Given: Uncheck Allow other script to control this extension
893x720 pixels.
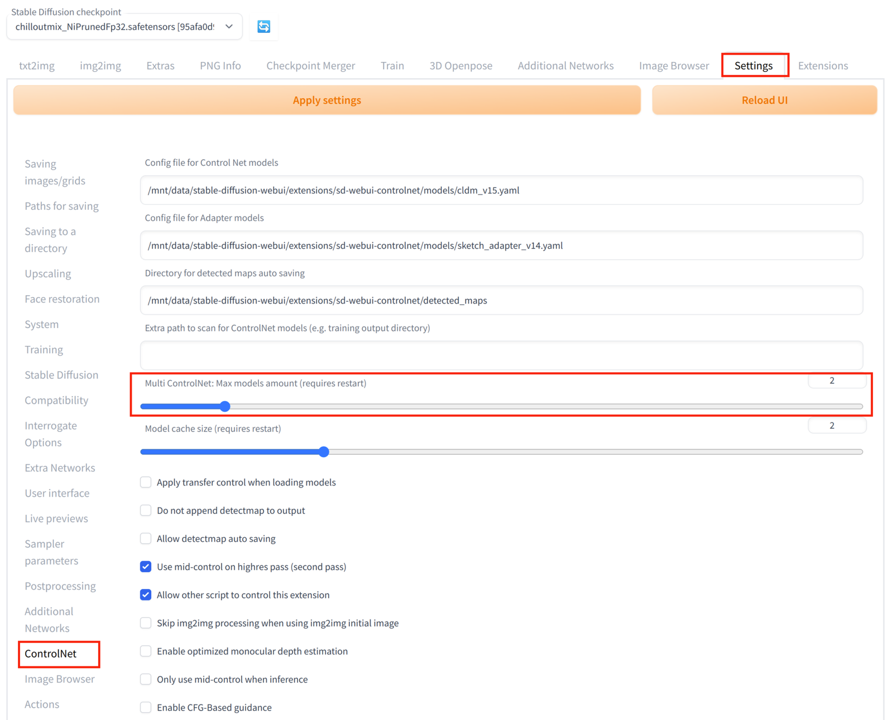Looking at the screenshot, I should (145, 594).
